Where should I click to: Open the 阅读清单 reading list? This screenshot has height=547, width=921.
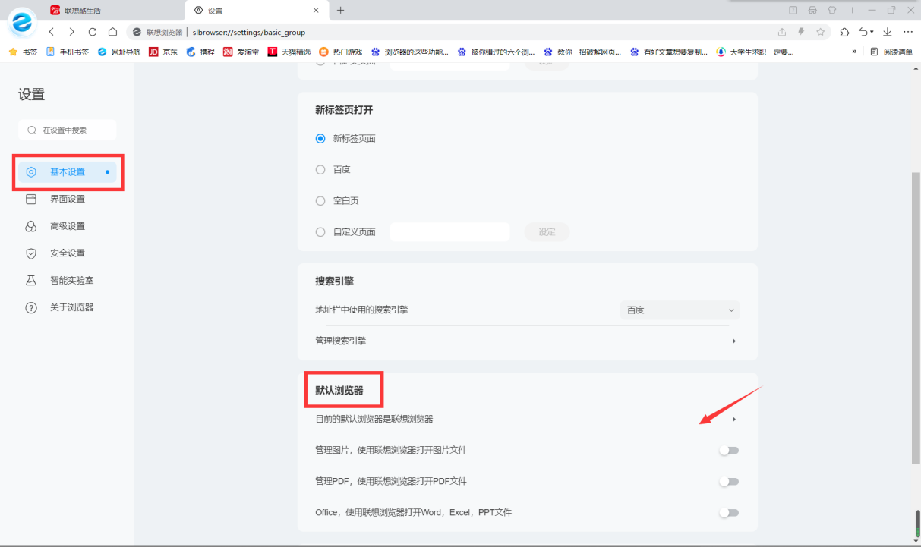click(x=891, y=52)
